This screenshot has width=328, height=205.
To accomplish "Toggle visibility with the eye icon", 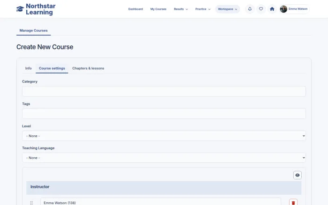I will click(x=297, y=175).
